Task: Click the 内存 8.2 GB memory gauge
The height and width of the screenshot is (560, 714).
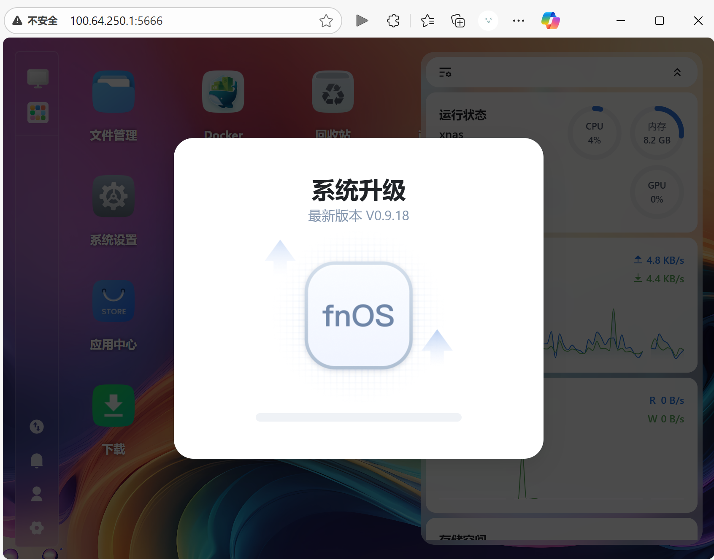Action: pos(657,133)
